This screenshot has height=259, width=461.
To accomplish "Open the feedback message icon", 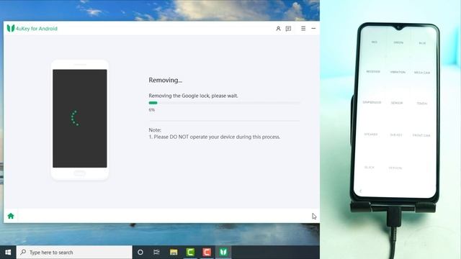I will pyautogui.click(x=288, y=29).
